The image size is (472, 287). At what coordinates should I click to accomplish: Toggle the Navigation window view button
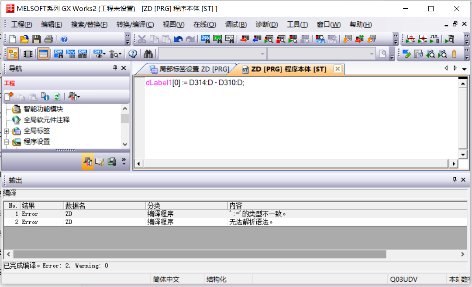click(13, 54)
